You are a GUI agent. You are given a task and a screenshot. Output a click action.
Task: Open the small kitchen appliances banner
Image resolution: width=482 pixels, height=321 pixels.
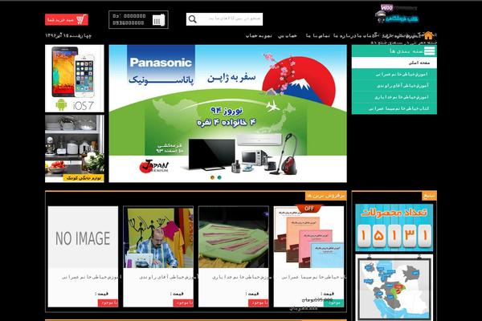pyautogui.click(x=75, y=148)
